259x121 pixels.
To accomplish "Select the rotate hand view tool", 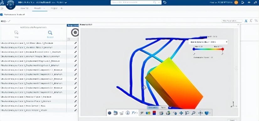I will [x=175, y=113].
